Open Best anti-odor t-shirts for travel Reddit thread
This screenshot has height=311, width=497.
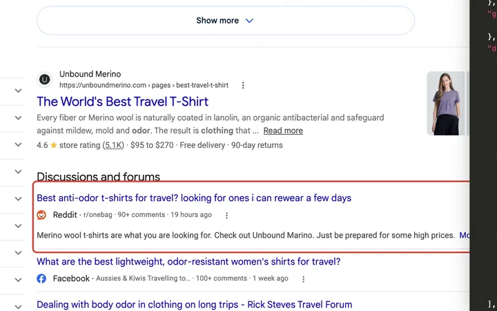pos(194,198)
